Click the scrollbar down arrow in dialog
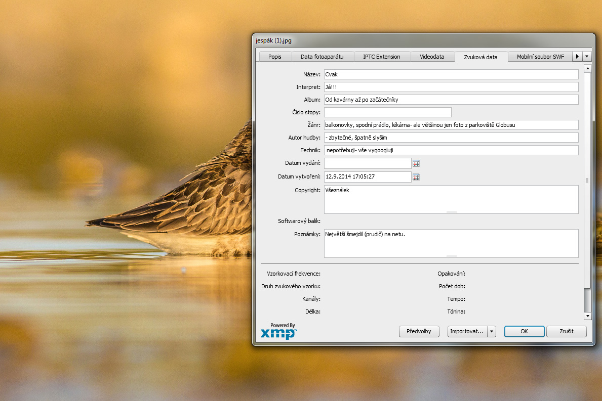 587,316
